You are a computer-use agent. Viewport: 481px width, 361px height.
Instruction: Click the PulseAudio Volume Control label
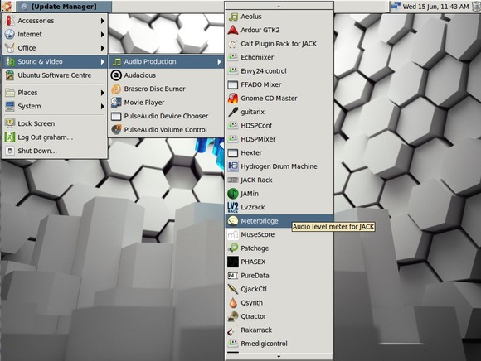(165, 130)
